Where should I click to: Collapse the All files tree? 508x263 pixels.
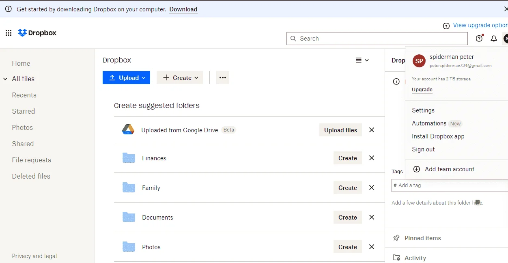(x=5, y=79)
